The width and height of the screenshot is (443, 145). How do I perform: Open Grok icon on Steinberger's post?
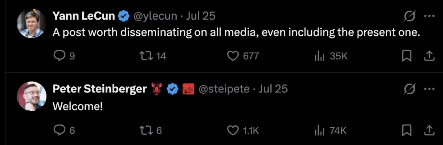tap(409, 89)
